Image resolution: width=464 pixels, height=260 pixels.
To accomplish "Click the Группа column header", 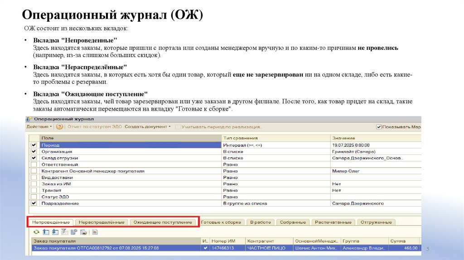I will point(365,241).
